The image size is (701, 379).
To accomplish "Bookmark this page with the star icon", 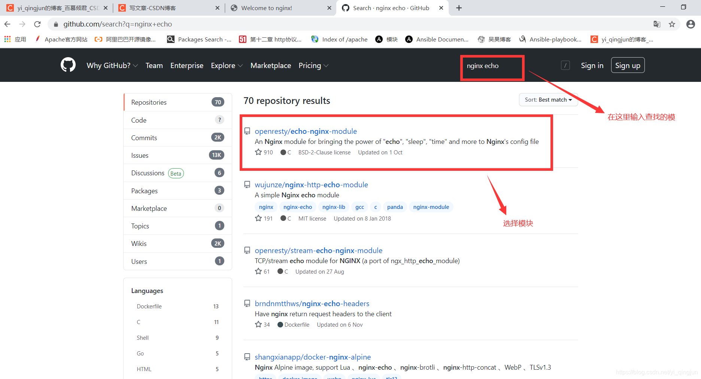I will pyautogui.click(x=672, y=24).
